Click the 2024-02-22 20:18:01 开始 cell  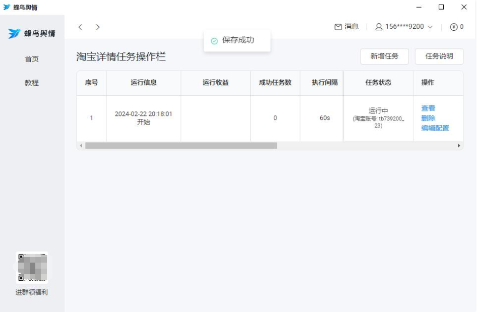[144, 118]
